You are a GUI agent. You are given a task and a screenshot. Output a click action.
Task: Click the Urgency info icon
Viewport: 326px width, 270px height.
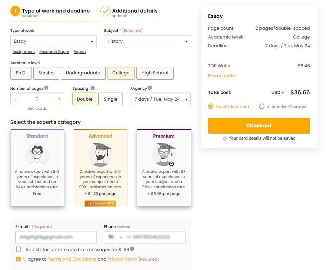pyautogui.click(x=150, y=88)
